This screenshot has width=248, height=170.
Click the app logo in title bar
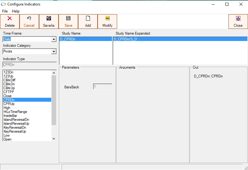pyautogui.click(x=3, y=4)
